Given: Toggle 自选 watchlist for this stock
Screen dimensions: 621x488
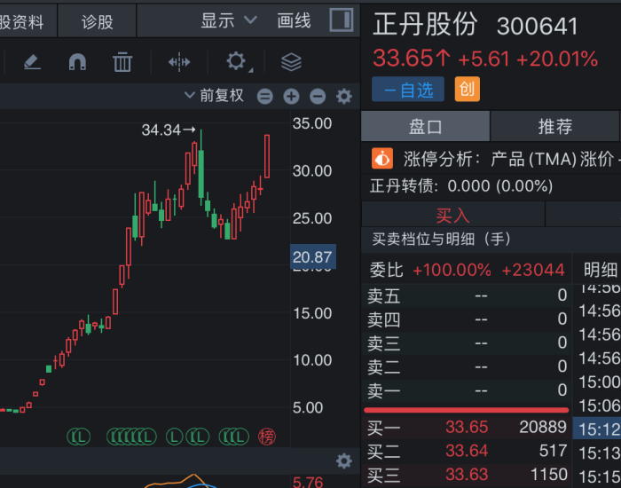Looking at the screenshot, I should (x=408, y=89).
